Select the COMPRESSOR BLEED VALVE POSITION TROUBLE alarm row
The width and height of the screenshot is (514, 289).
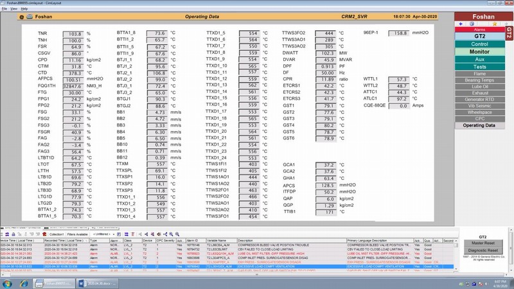(x=227, y=245)
